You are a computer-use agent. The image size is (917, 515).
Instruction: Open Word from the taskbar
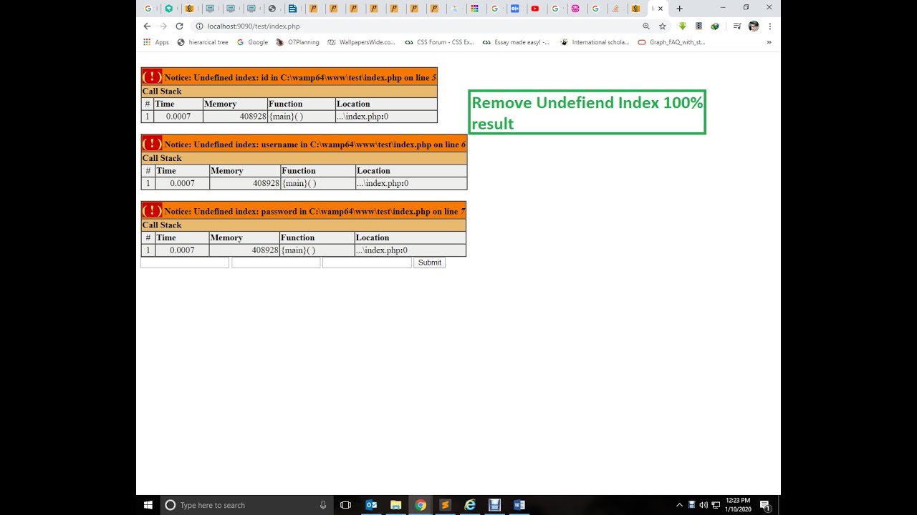(519, 505)
